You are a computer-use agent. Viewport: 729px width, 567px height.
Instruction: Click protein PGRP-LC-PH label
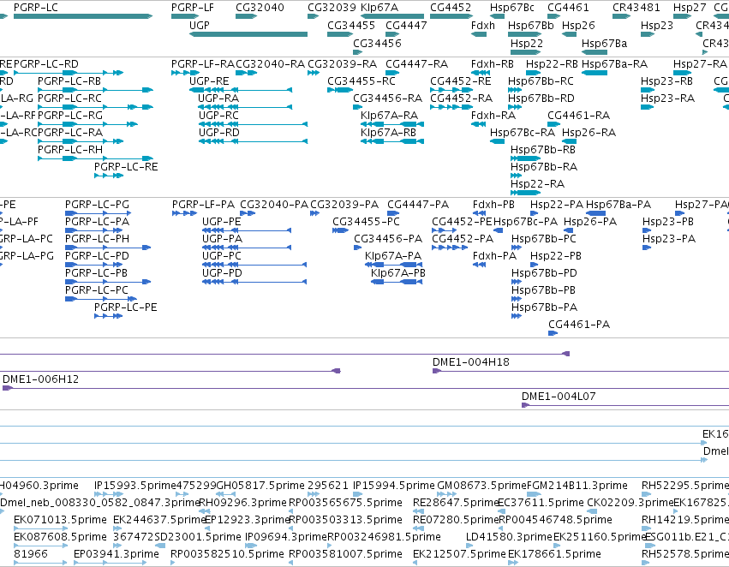point(97,239)
